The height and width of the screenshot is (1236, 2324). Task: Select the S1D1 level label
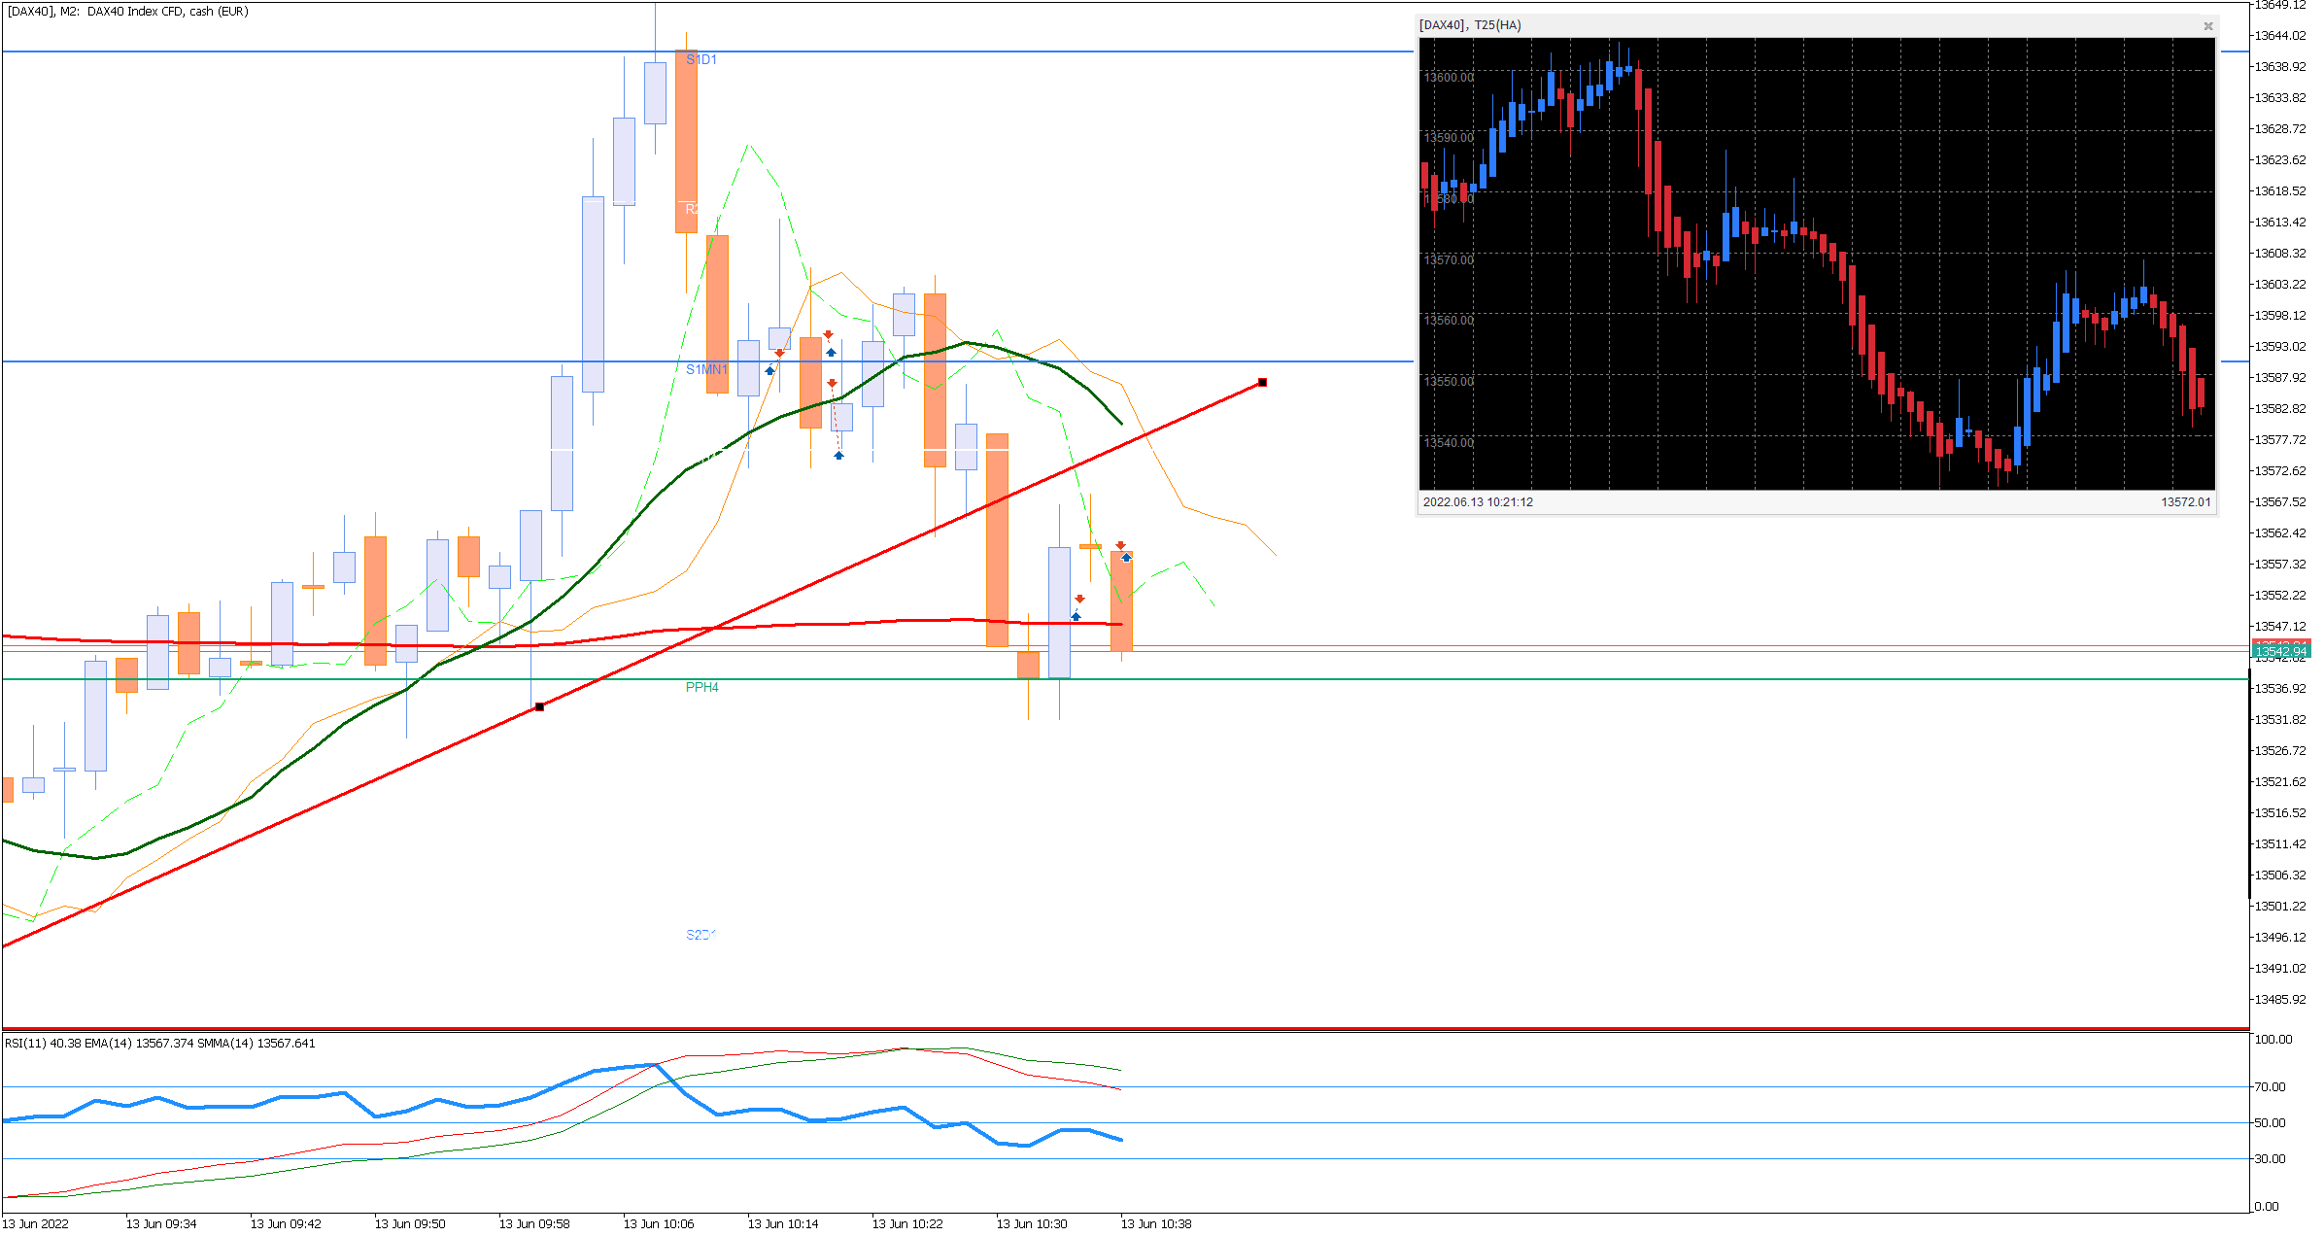point(701,60)
